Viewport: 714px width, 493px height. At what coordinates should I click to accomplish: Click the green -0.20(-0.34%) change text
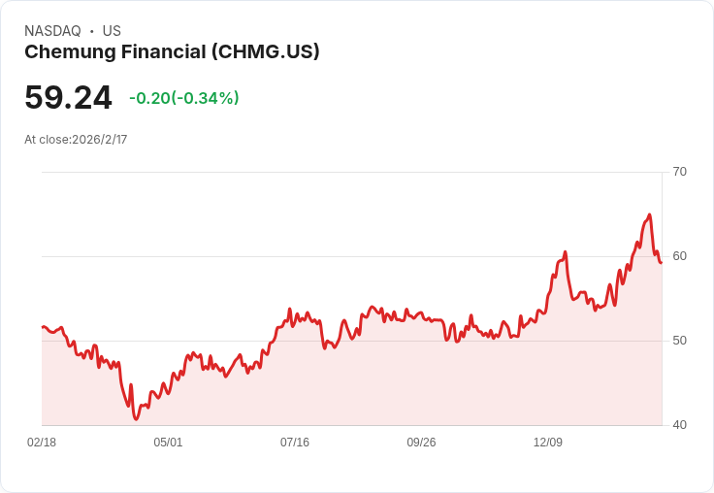pos(184,98)
